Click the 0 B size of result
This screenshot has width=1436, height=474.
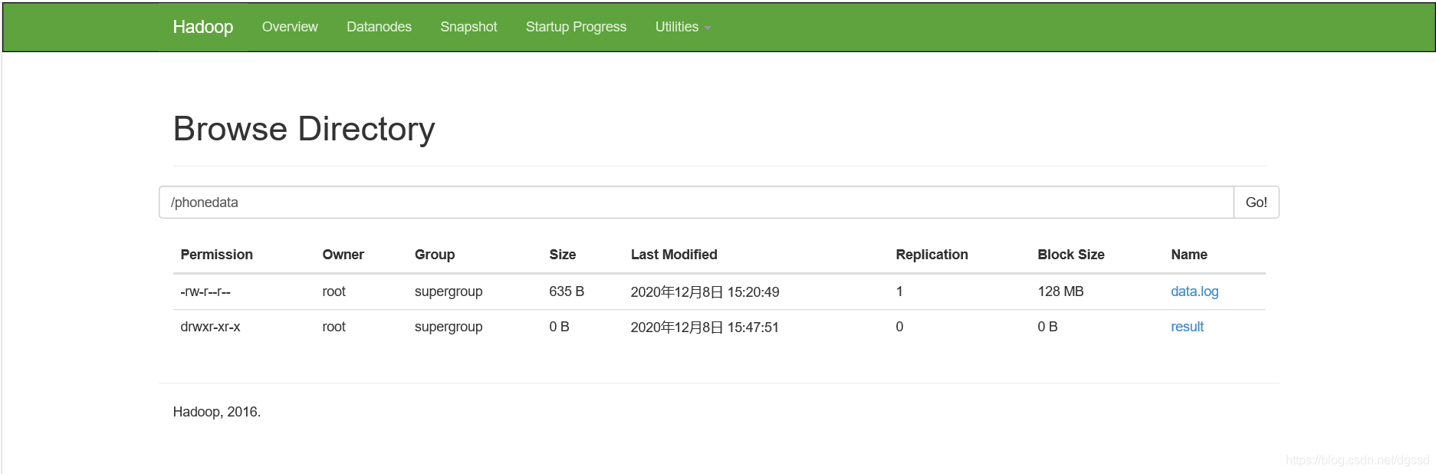(559, 327)
